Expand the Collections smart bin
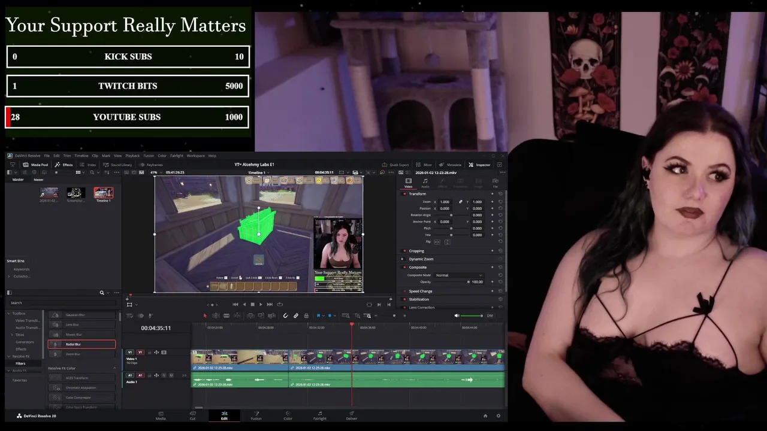Image resolution: width=767 pixels, height=431 pixels. 10,276
